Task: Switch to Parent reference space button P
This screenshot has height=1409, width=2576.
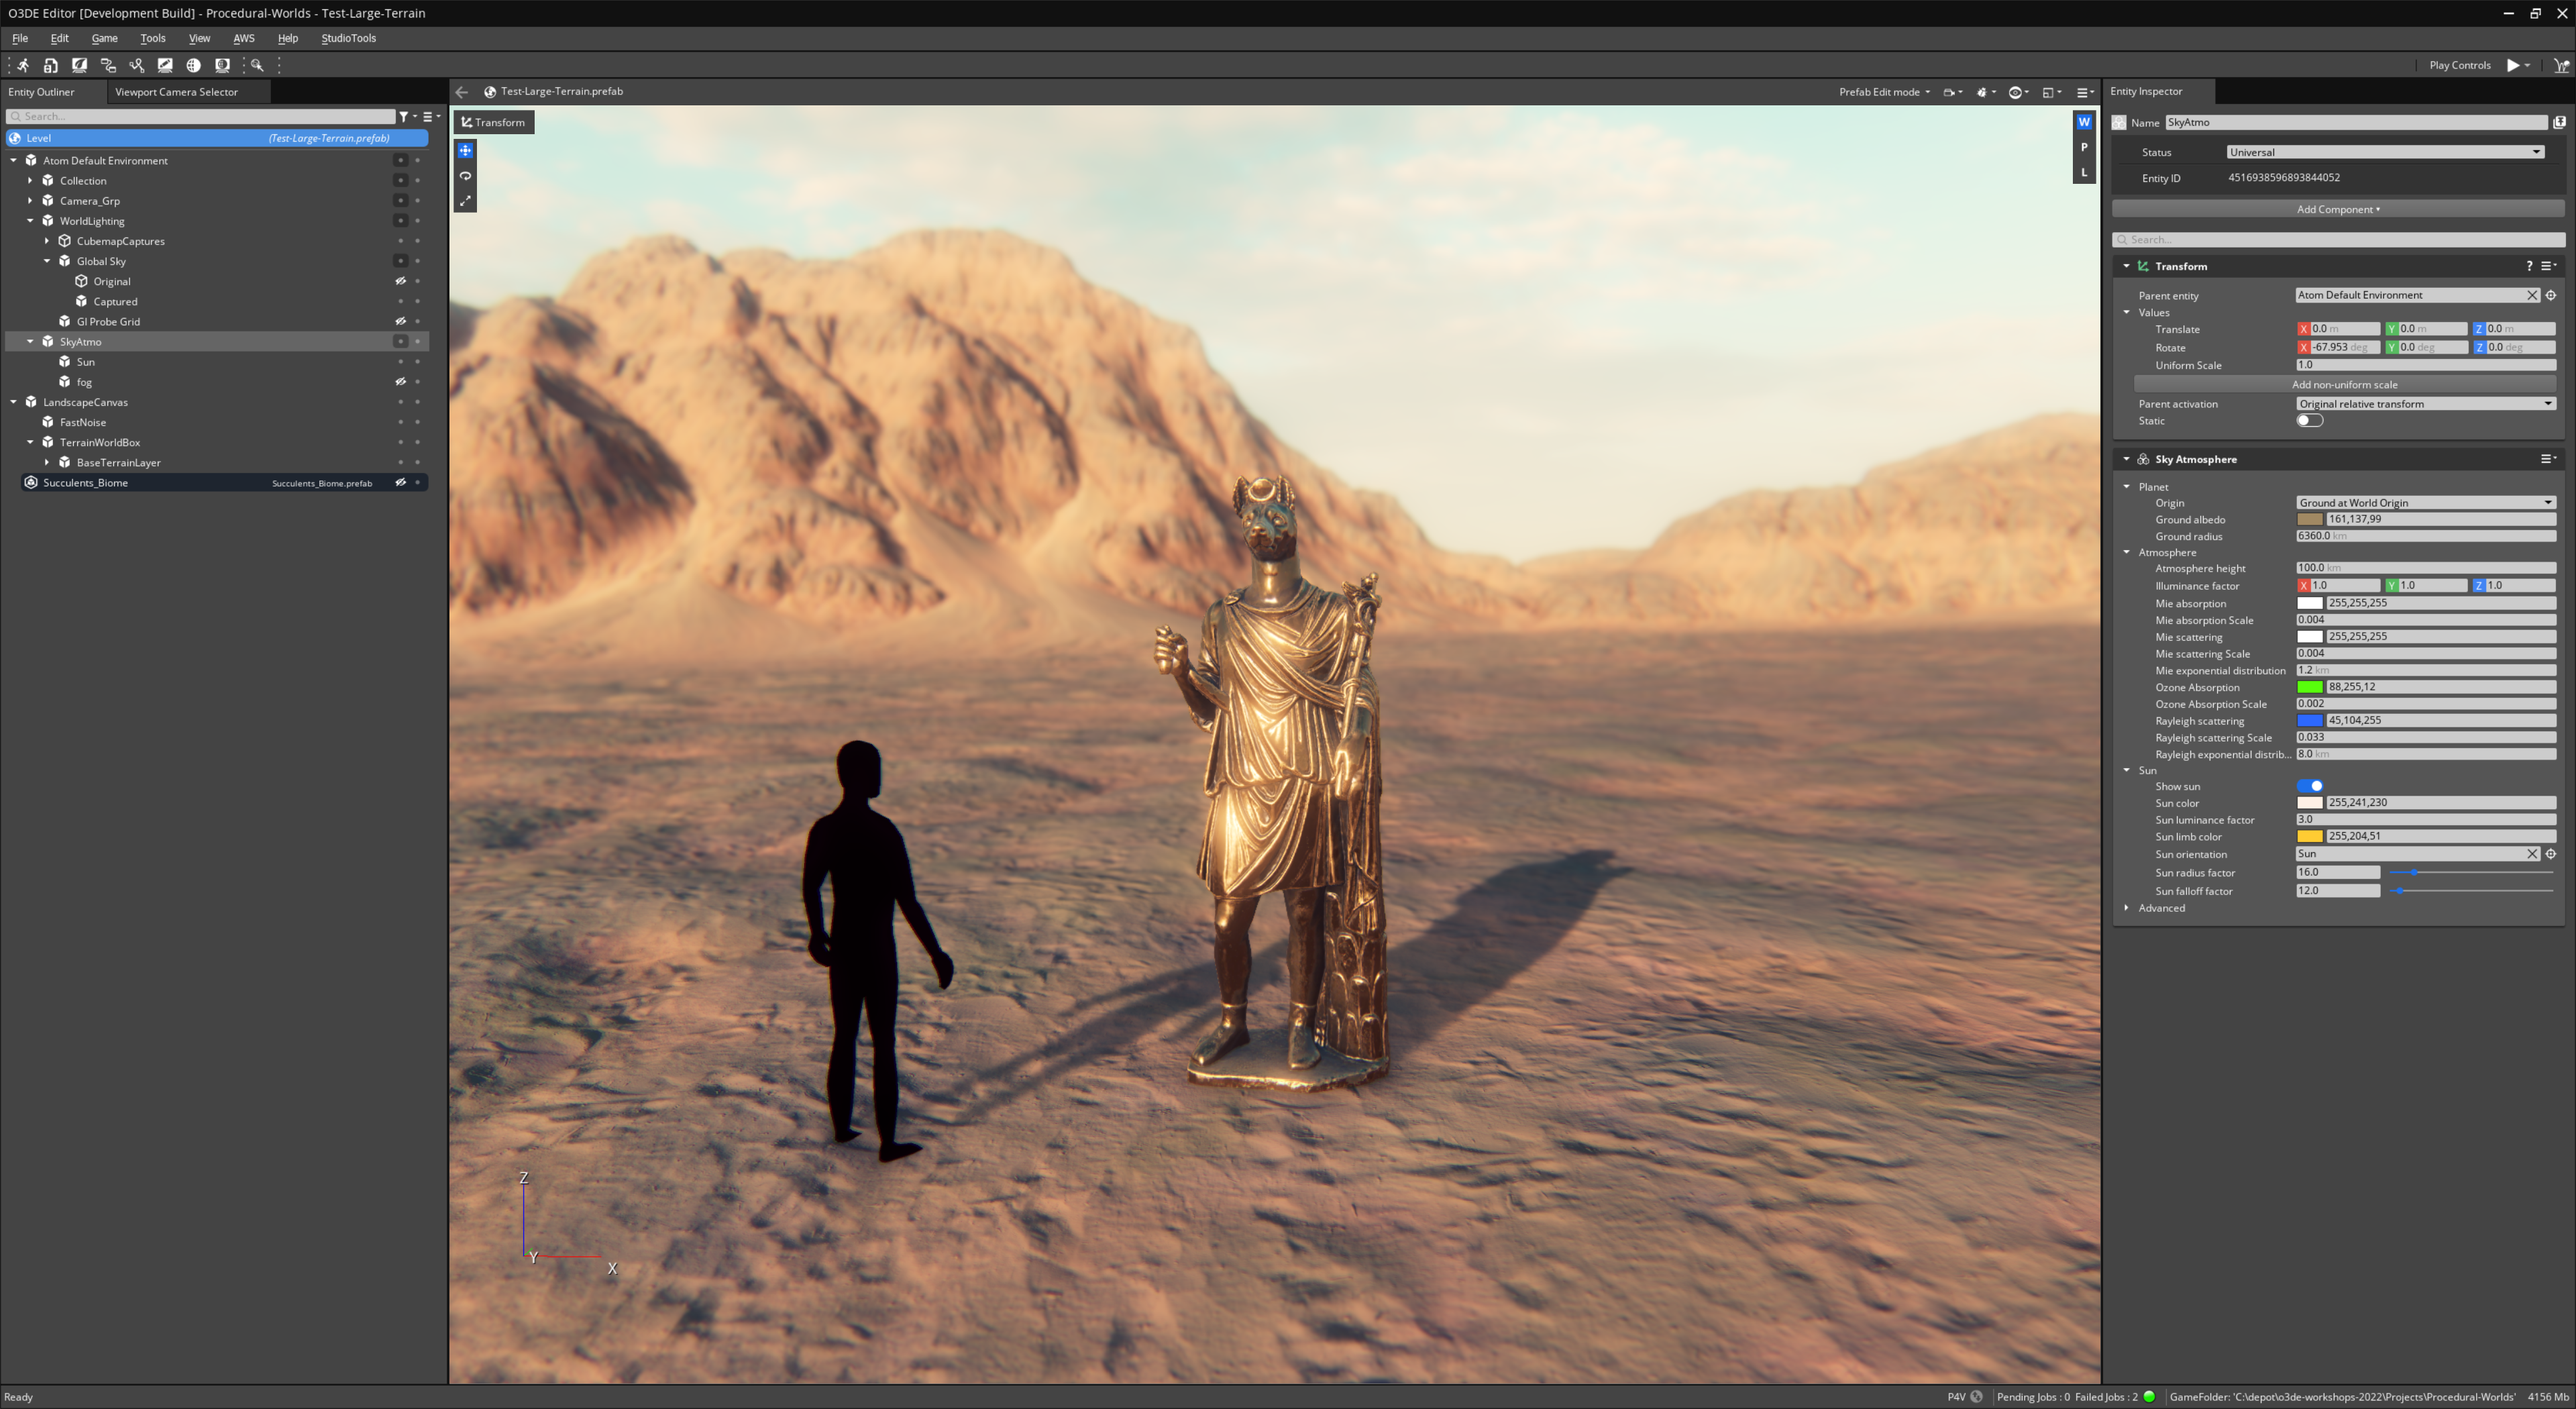Action: coord(2084,147)
